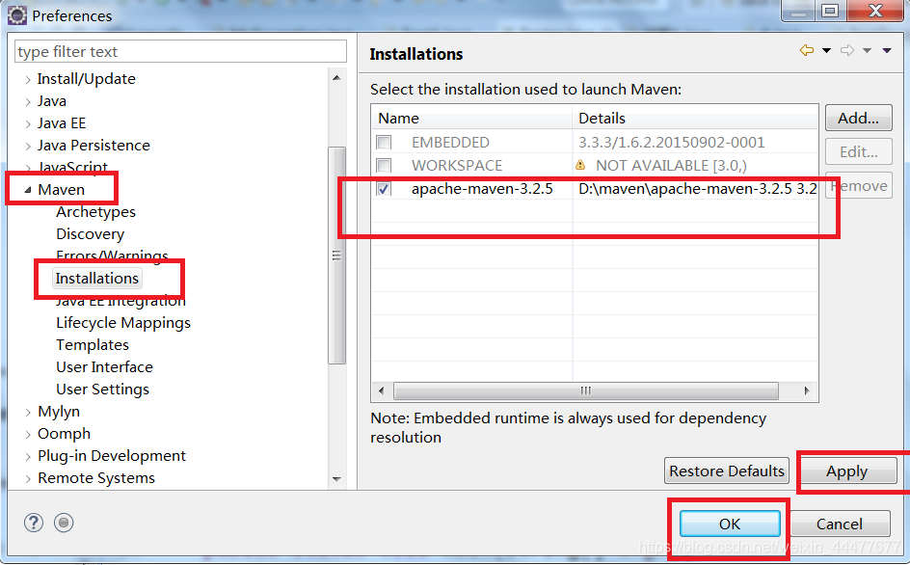910x565 pixels.
Task: Maximize the Preferences window
Action: click(831, 10)
